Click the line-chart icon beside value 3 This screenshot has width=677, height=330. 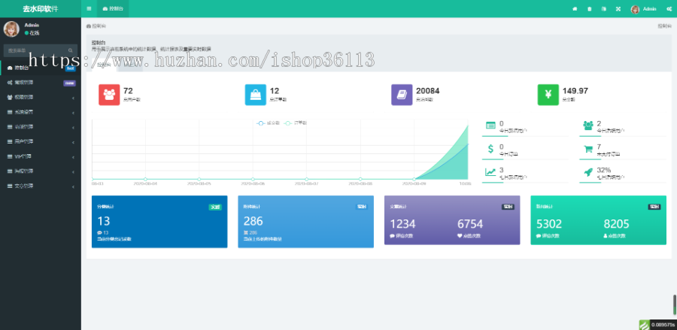click(490, 172)
